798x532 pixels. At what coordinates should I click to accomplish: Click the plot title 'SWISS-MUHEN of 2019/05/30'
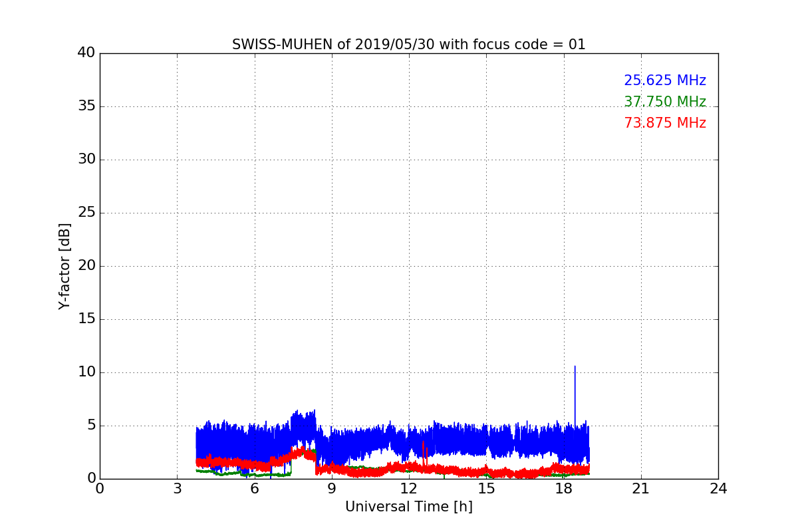pos(334,45)
